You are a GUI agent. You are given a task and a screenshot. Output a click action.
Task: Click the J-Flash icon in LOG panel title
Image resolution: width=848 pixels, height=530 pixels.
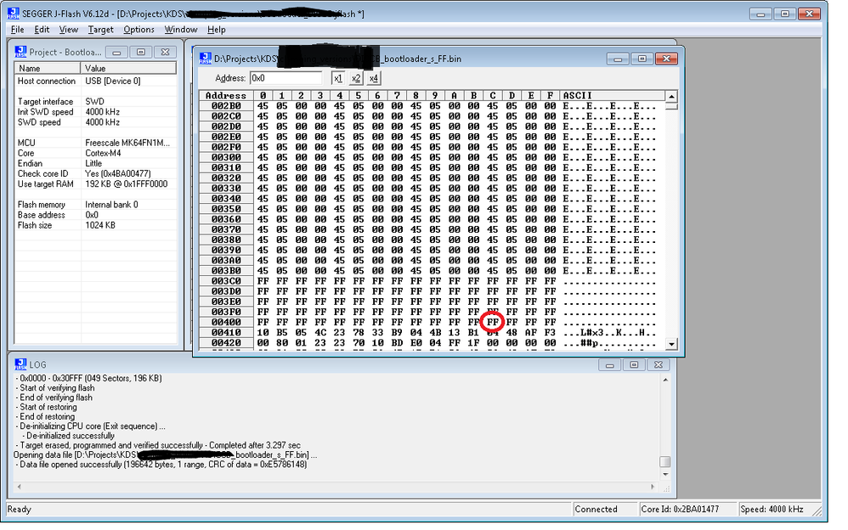(20, 364)
